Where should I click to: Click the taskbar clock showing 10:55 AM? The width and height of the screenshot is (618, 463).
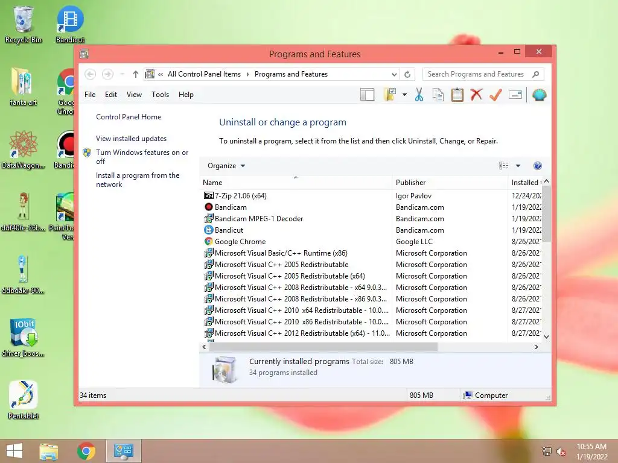(x=591, y=452)
